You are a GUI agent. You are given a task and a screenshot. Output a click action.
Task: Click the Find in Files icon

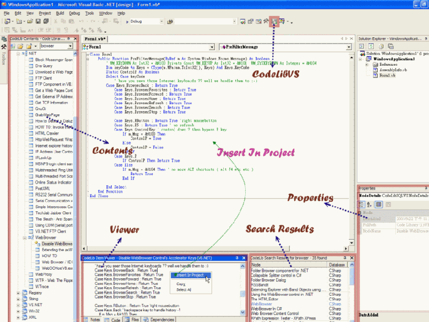coord(170,21)
